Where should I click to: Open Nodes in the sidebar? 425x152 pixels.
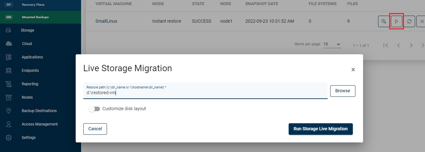click(x=27, y=97)
